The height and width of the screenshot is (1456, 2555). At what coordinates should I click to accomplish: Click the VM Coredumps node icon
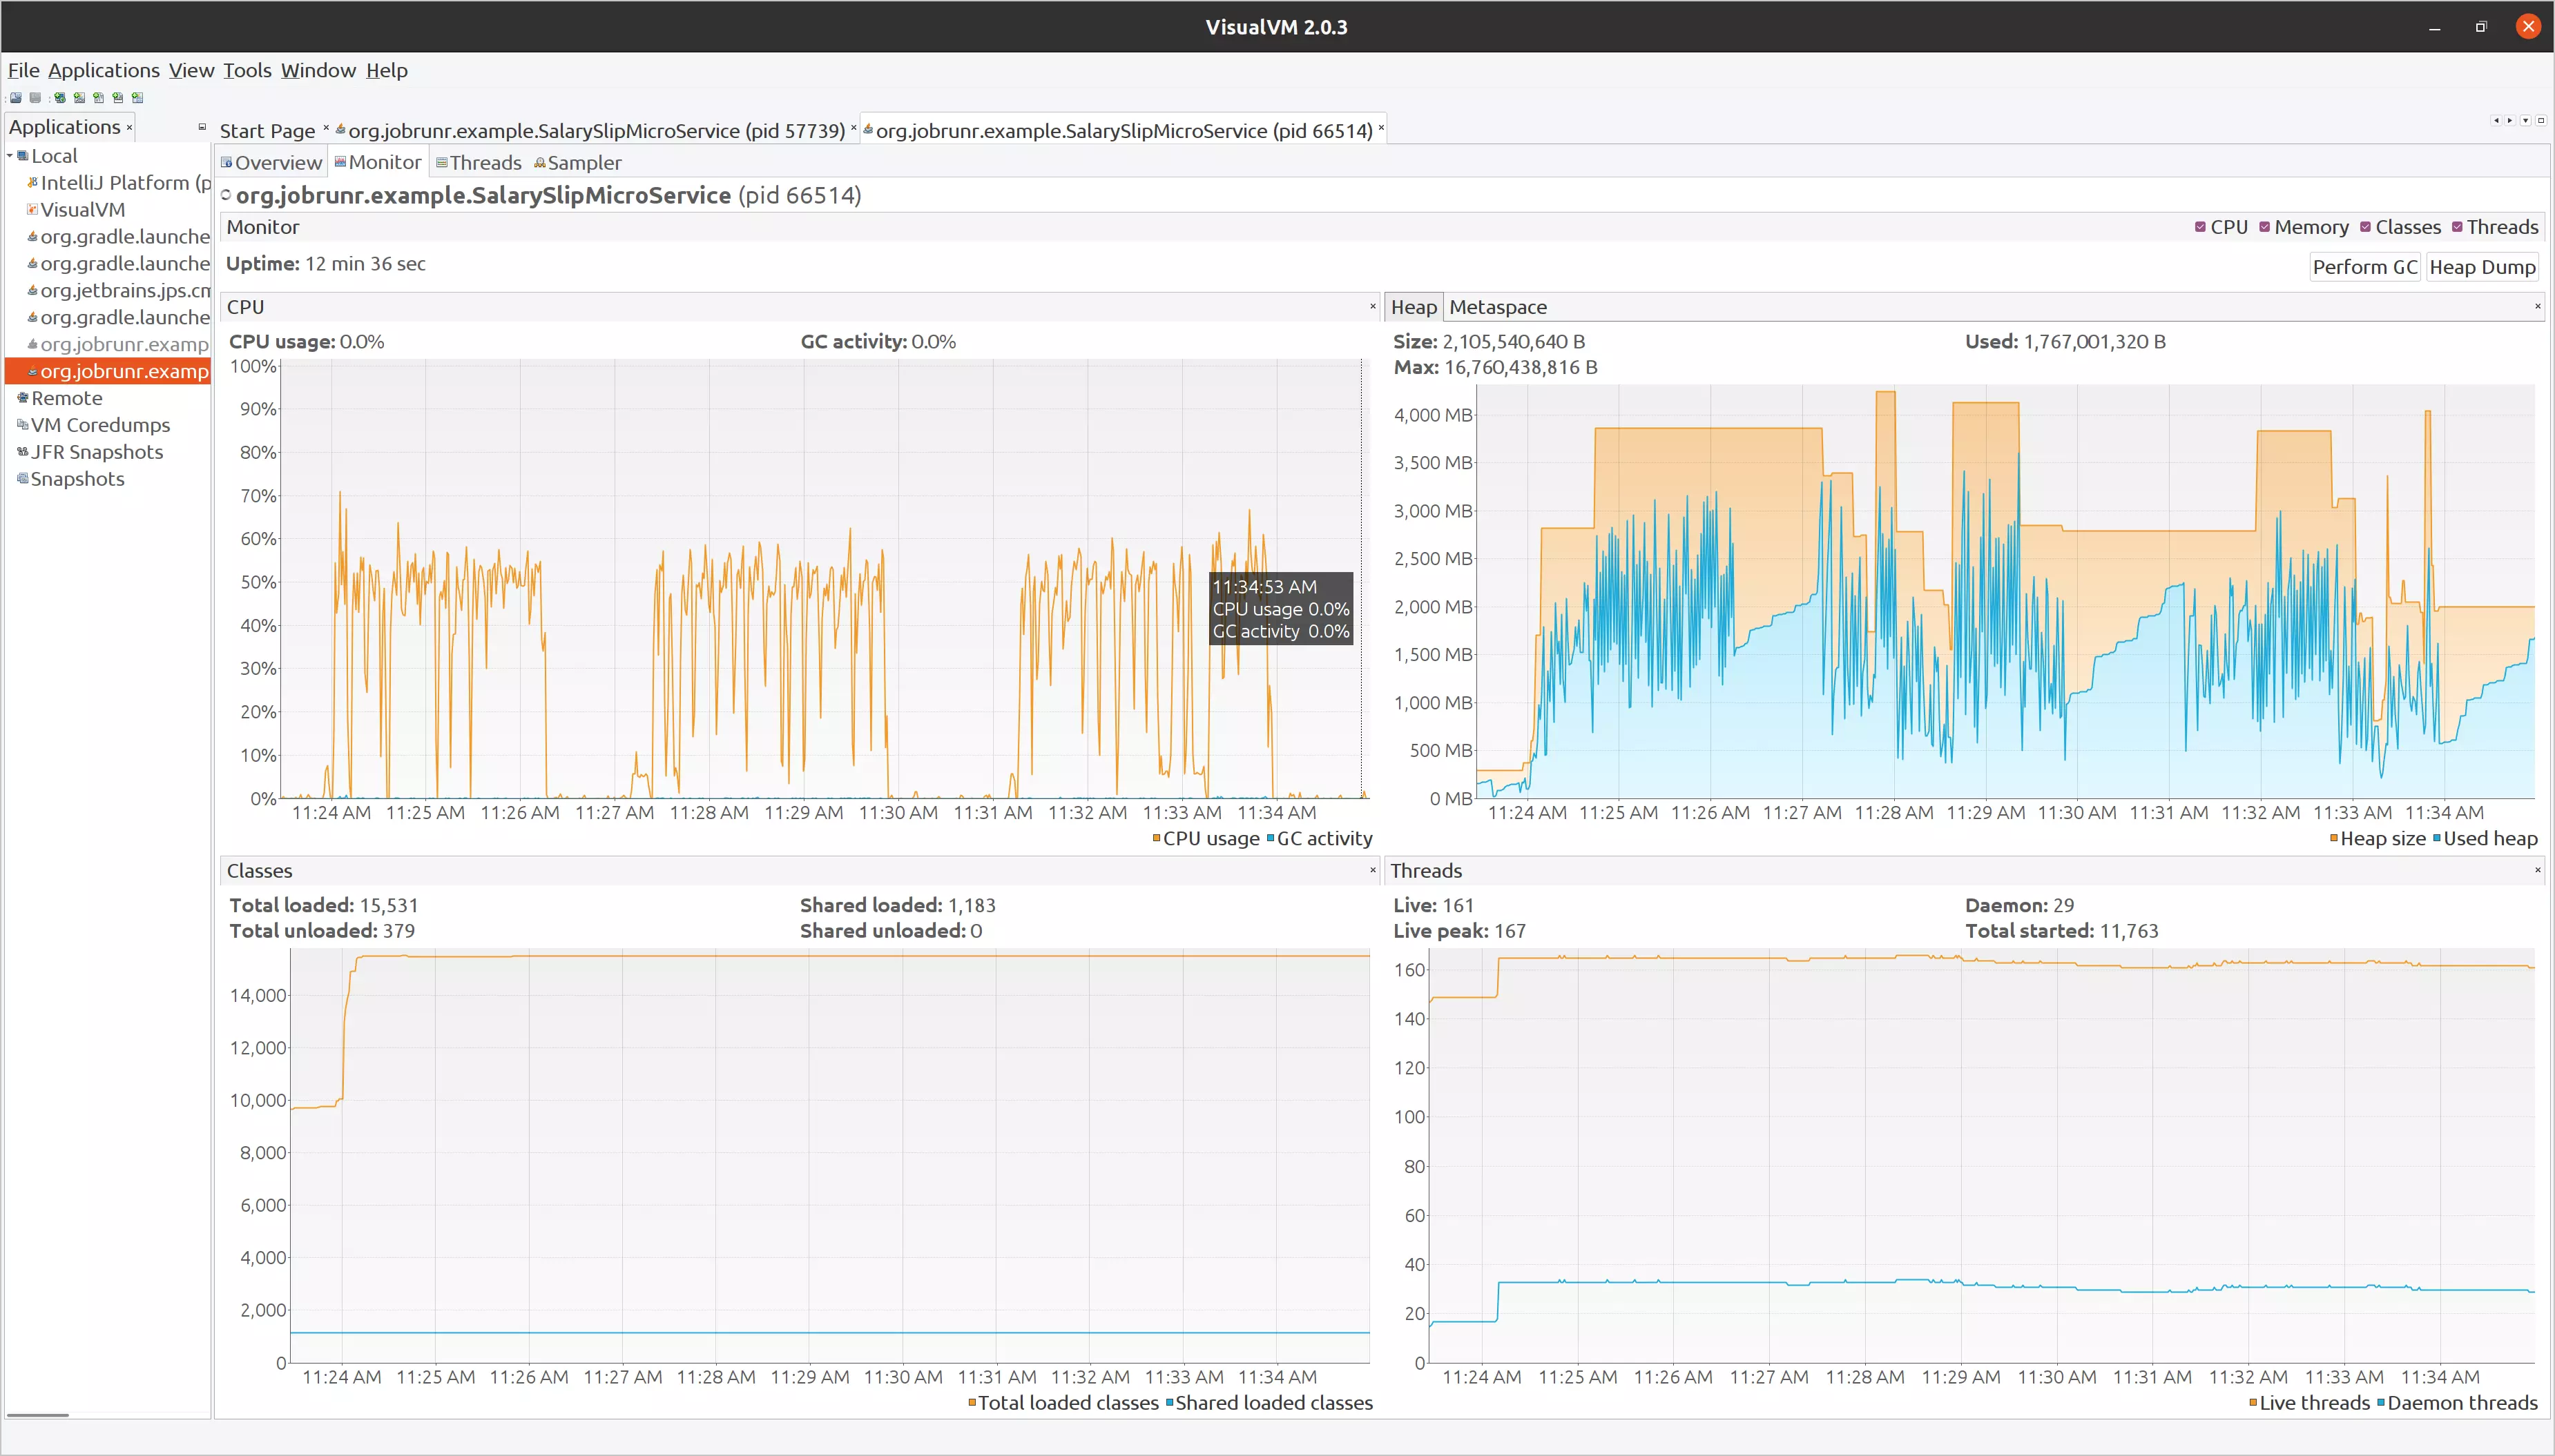pos(23,425)
